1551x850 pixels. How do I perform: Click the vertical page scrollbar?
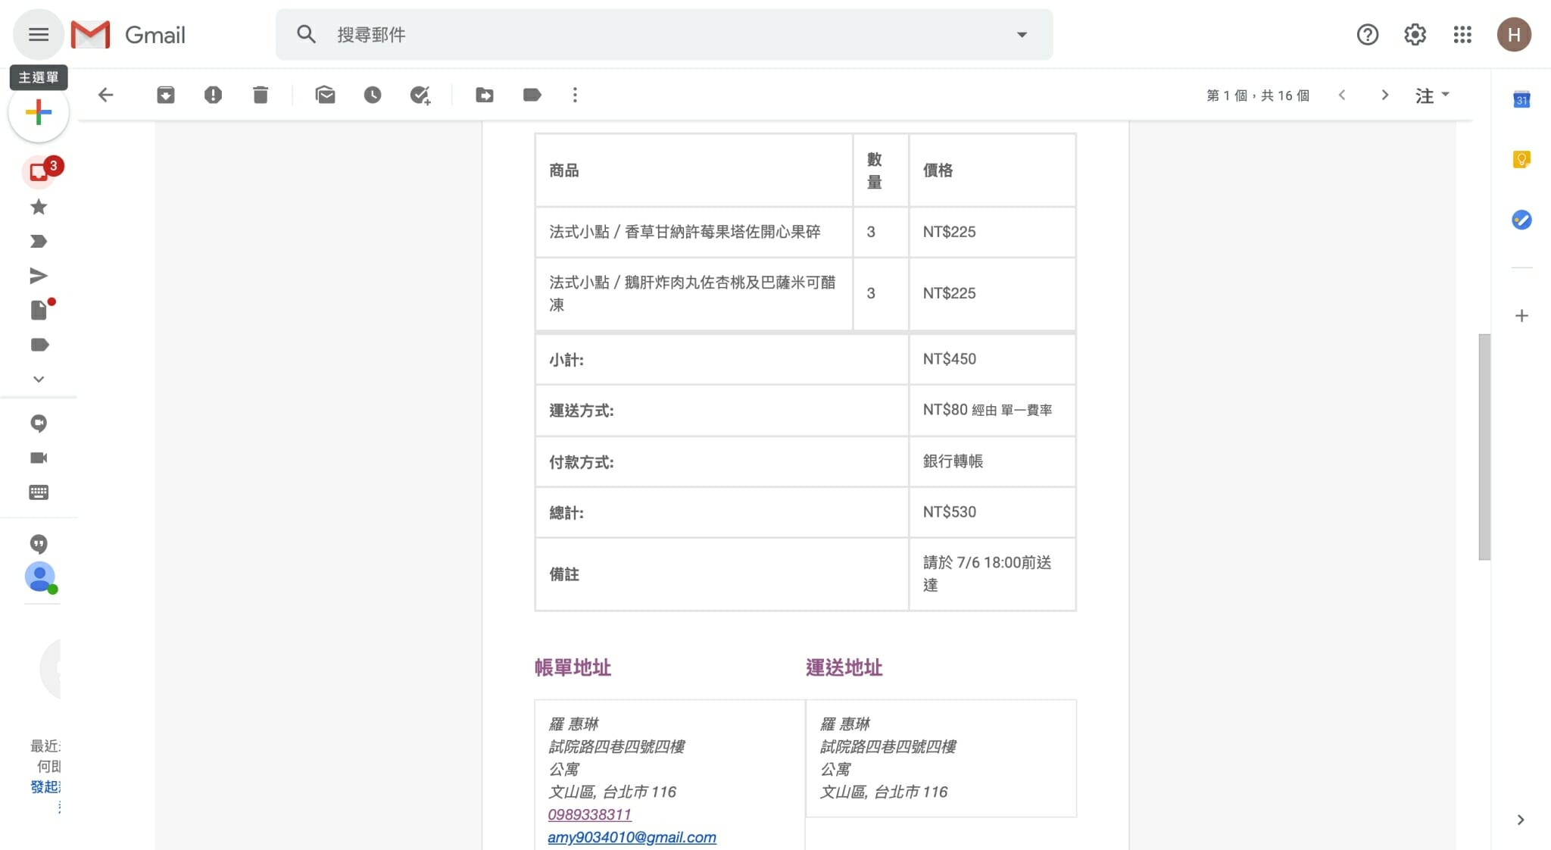[x=1484, y=447]
